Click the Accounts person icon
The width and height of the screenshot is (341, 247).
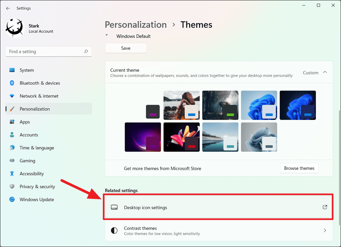pyautogui.click(x=12, y=134)
